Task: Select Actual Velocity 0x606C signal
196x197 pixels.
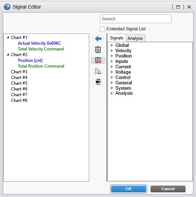Action: (39, 43)
